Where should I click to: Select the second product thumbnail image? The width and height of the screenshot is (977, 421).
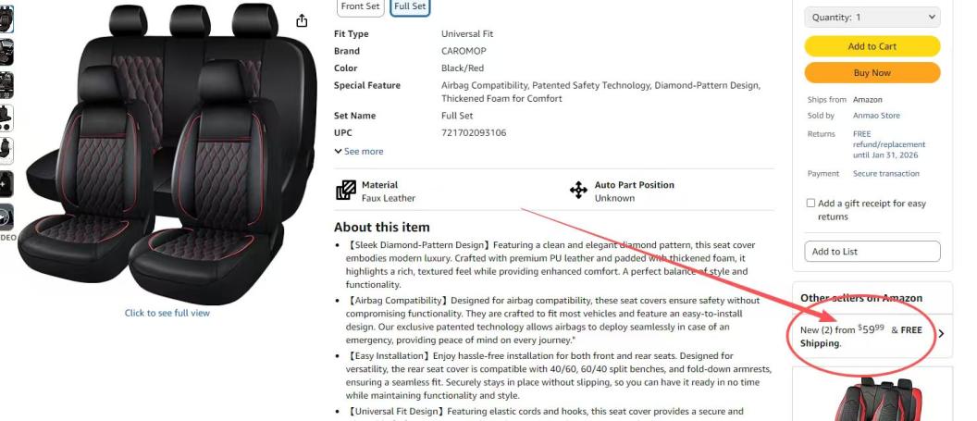tap(6, 53)
